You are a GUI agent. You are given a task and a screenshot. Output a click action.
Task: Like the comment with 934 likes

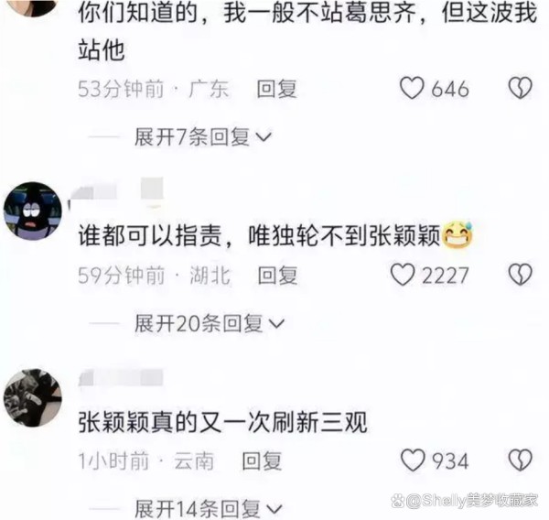413,460
